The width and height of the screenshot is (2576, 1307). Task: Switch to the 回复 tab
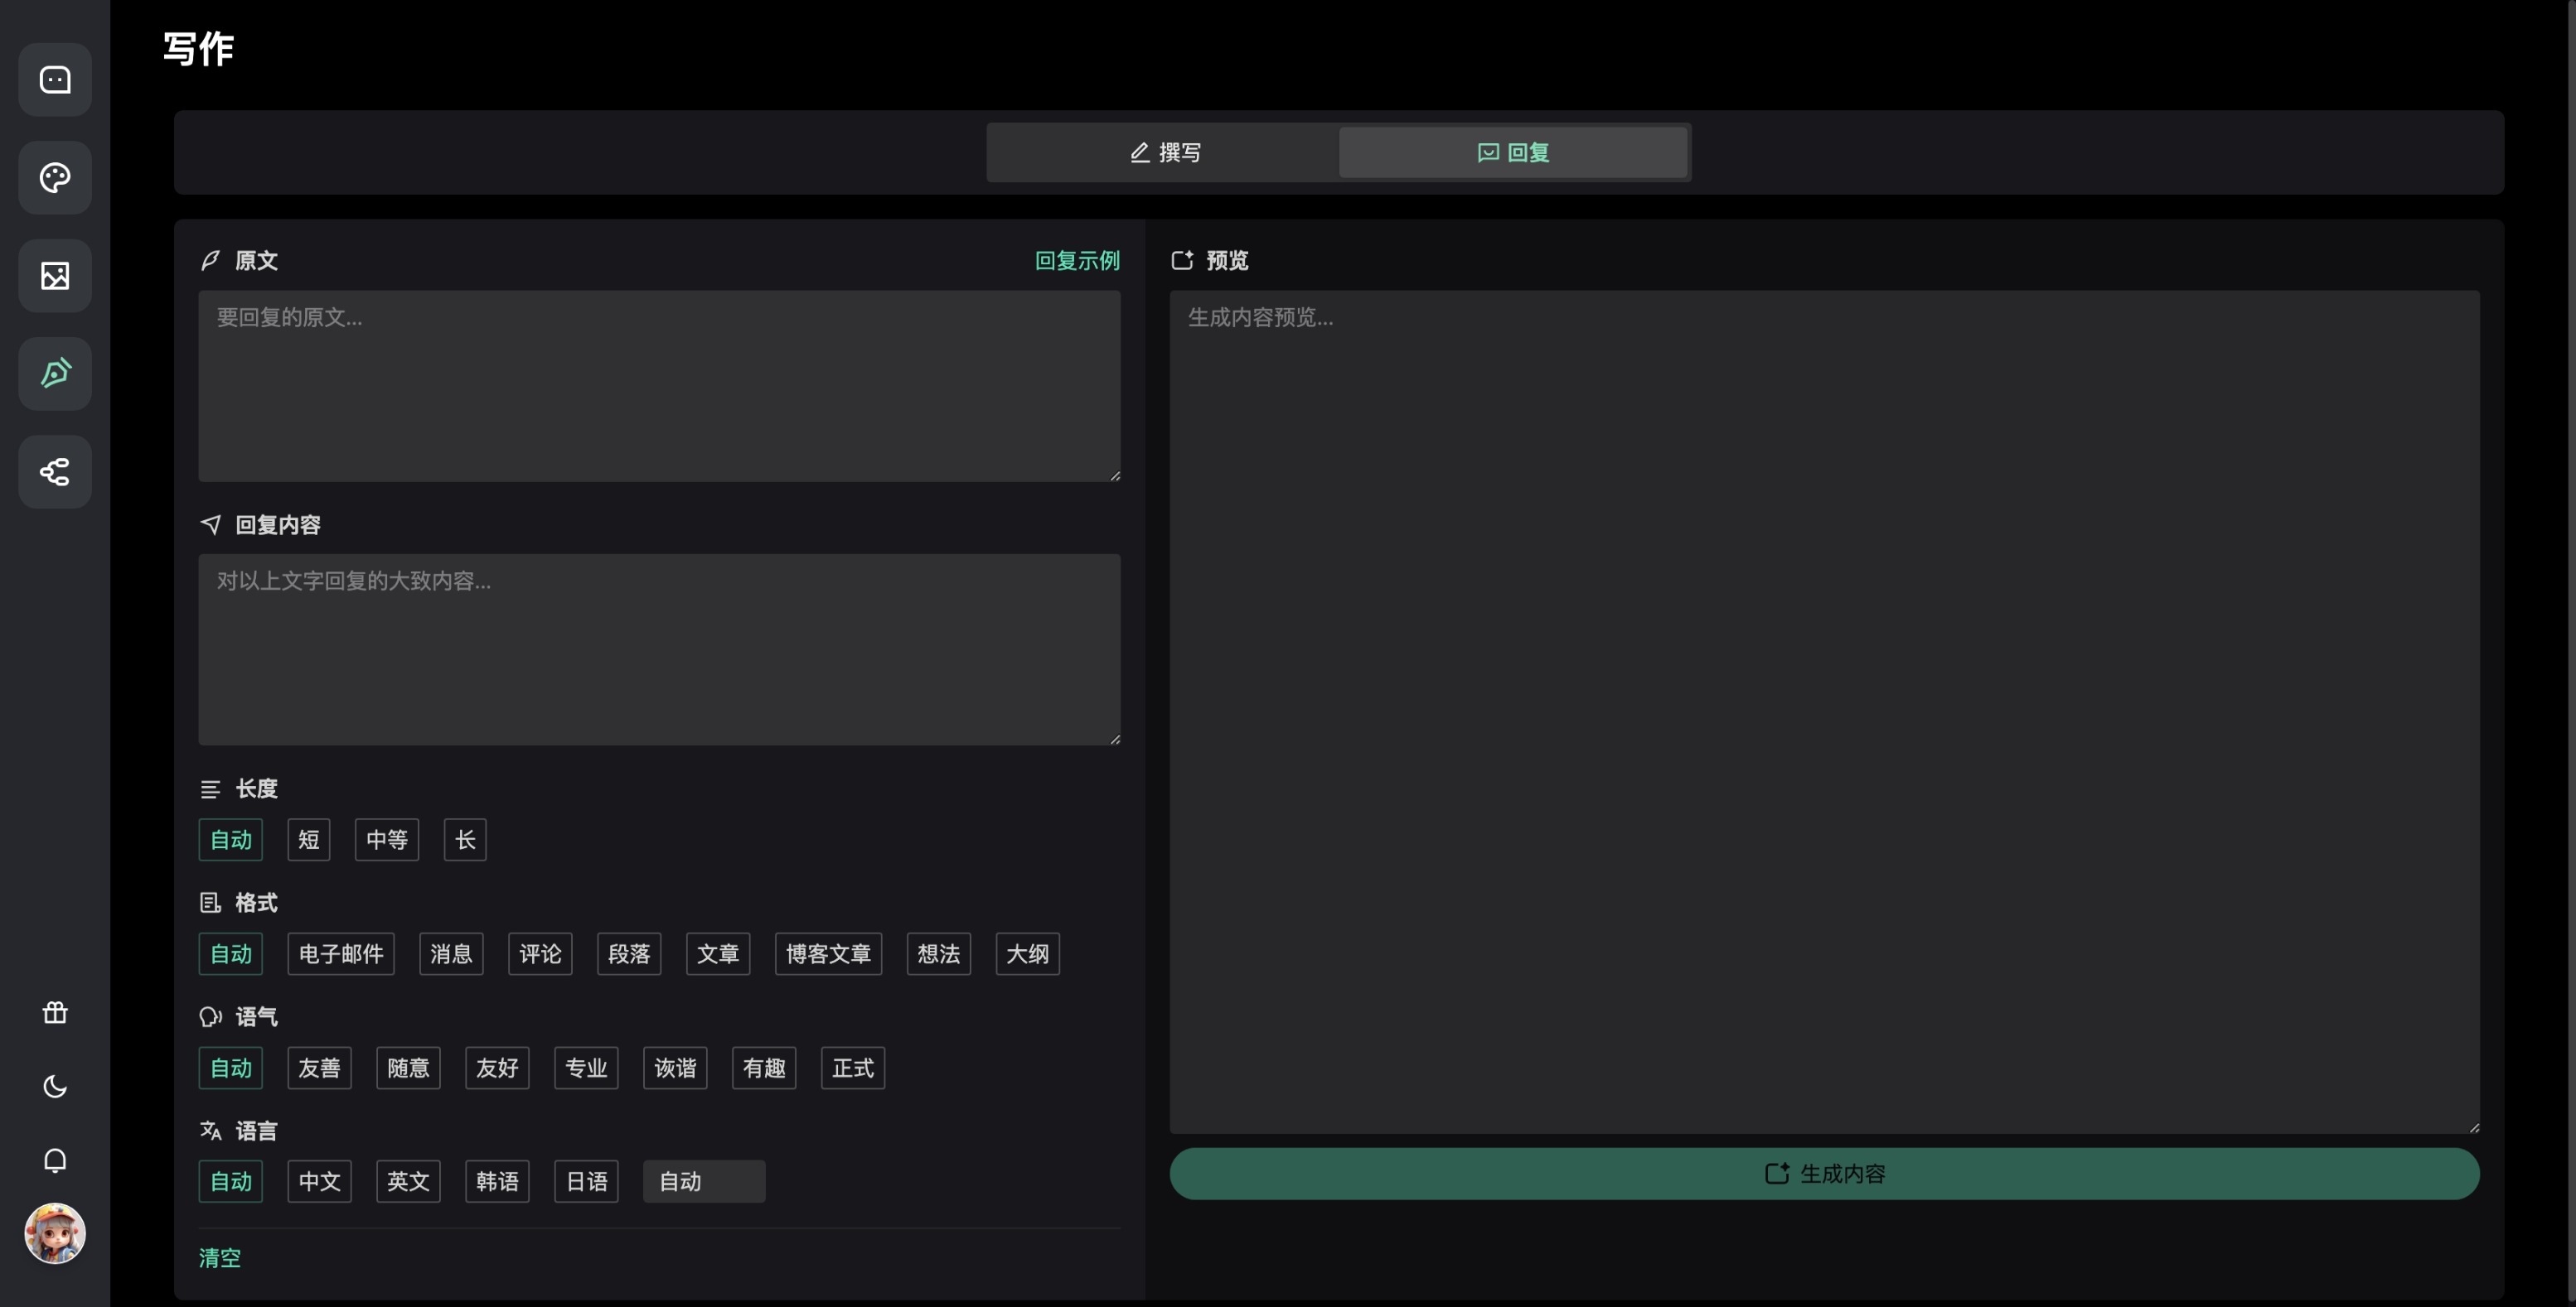point(1513,153)
